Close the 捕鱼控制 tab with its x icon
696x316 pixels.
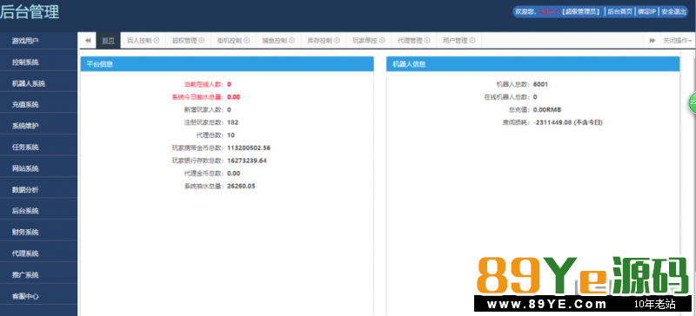[x=291, y=40]
